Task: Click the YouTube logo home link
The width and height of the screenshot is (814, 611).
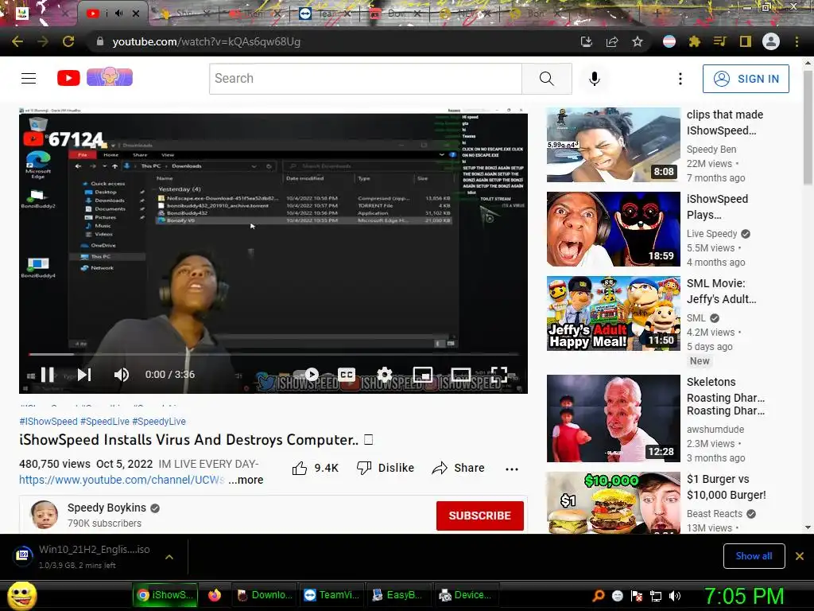Action: pos(68,78)
